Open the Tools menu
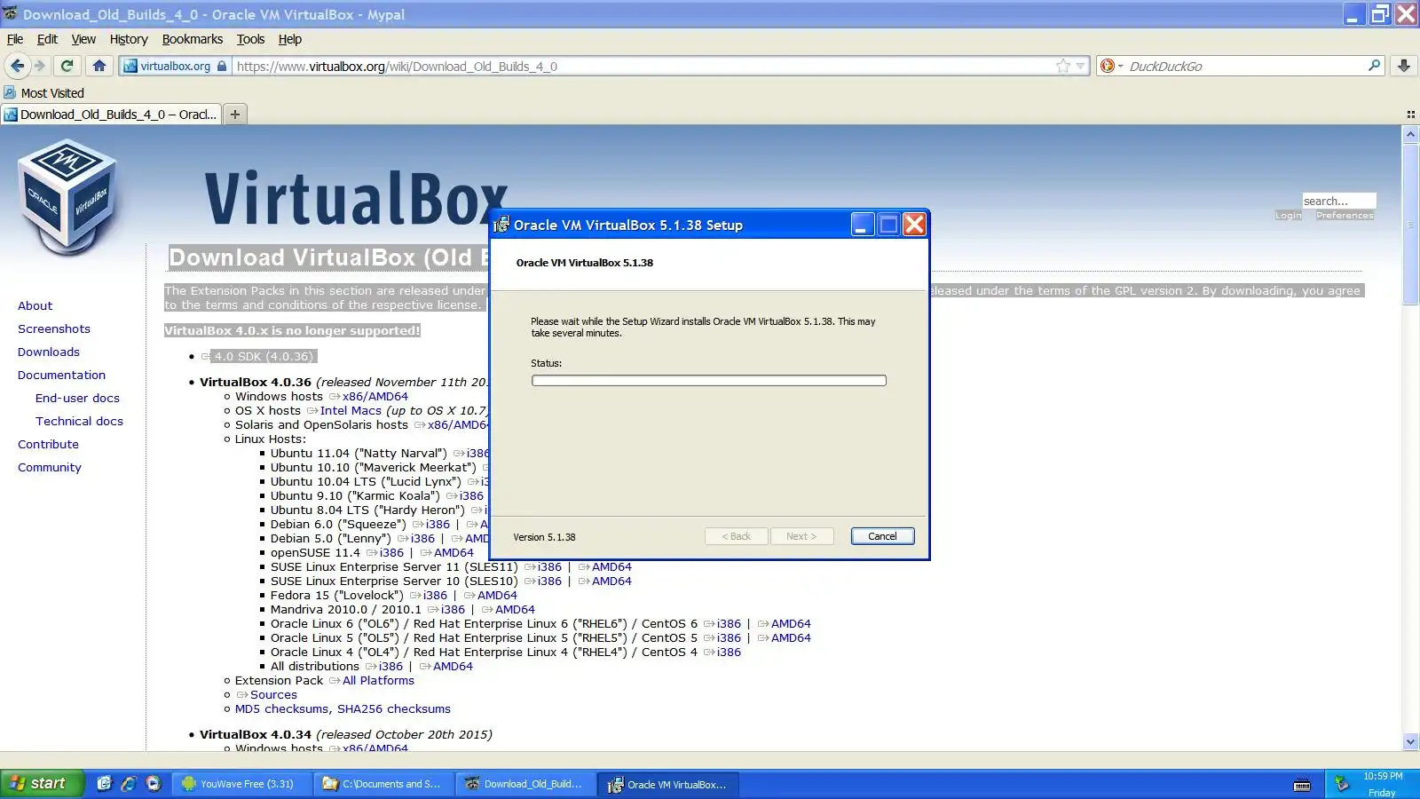The image size is (1420, 799). click(250, 39)
